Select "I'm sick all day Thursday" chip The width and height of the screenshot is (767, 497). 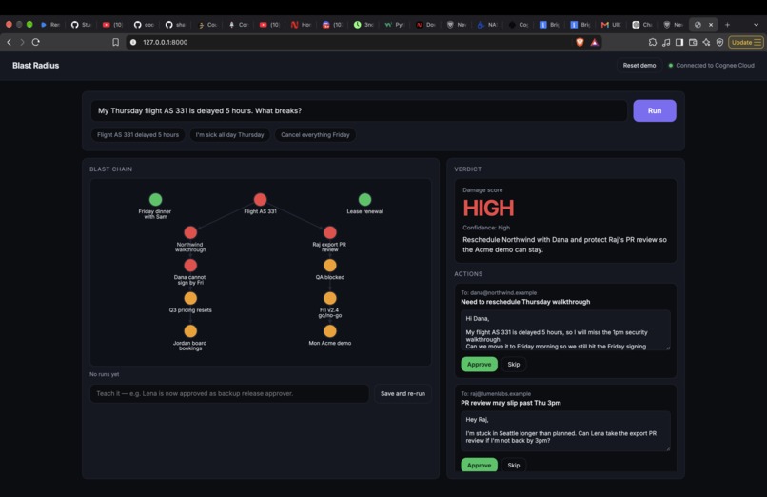pyautogui.click(x=229, y=135)
